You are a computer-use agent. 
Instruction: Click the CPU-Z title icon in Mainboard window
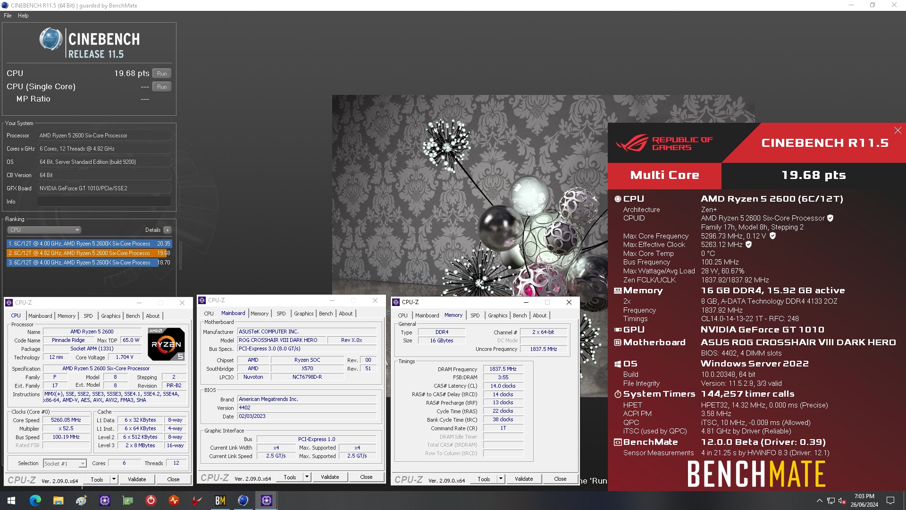(x=202, y=300)
